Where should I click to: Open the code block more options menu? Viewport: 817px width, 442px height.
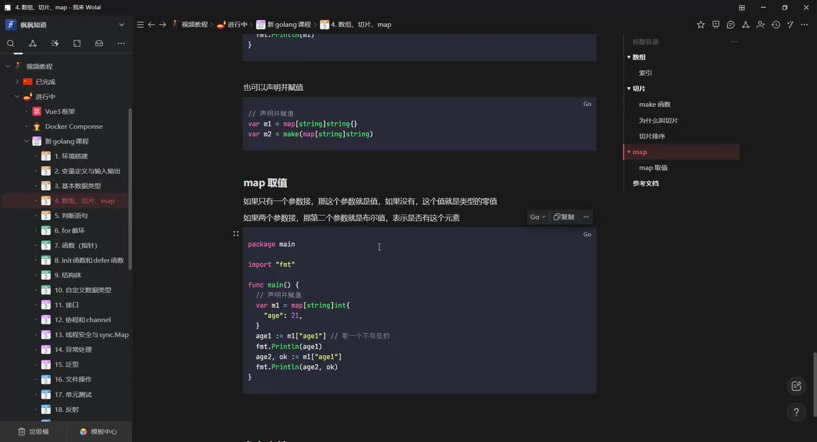pyautogui.click(x=586, y=217)
